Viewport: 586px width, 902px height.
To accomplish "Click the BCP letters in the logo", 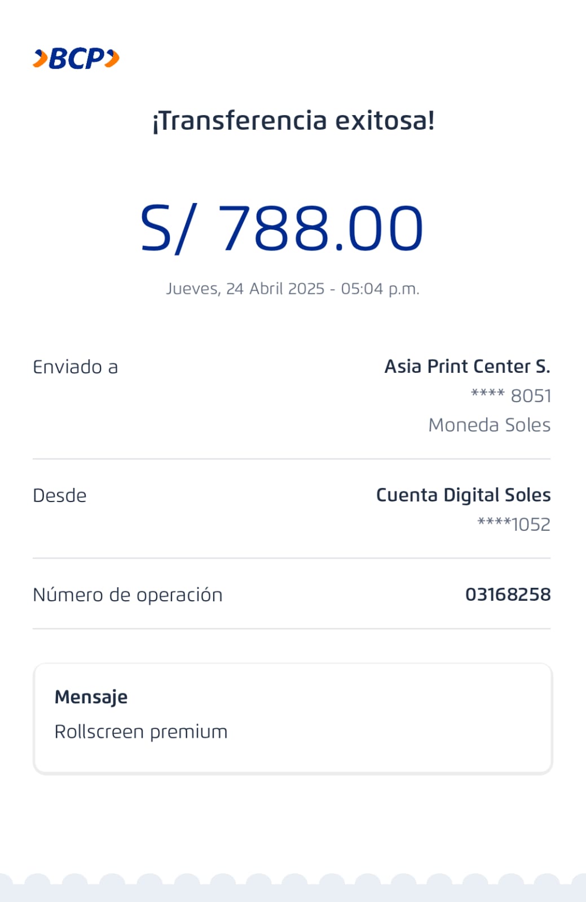I will point(77,59).
